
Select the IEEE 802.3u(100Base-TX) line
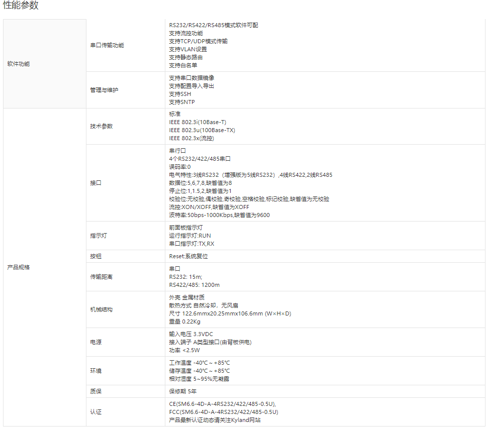pyautogui.click(x=202, y=130)
